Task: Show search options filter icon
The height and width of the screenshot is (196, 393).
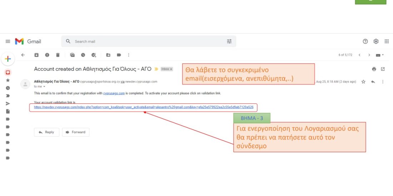Action: 229,41
